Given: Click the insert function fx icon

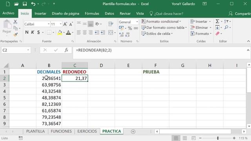Looking at the screenshot, I should click(x=66, y=50).
